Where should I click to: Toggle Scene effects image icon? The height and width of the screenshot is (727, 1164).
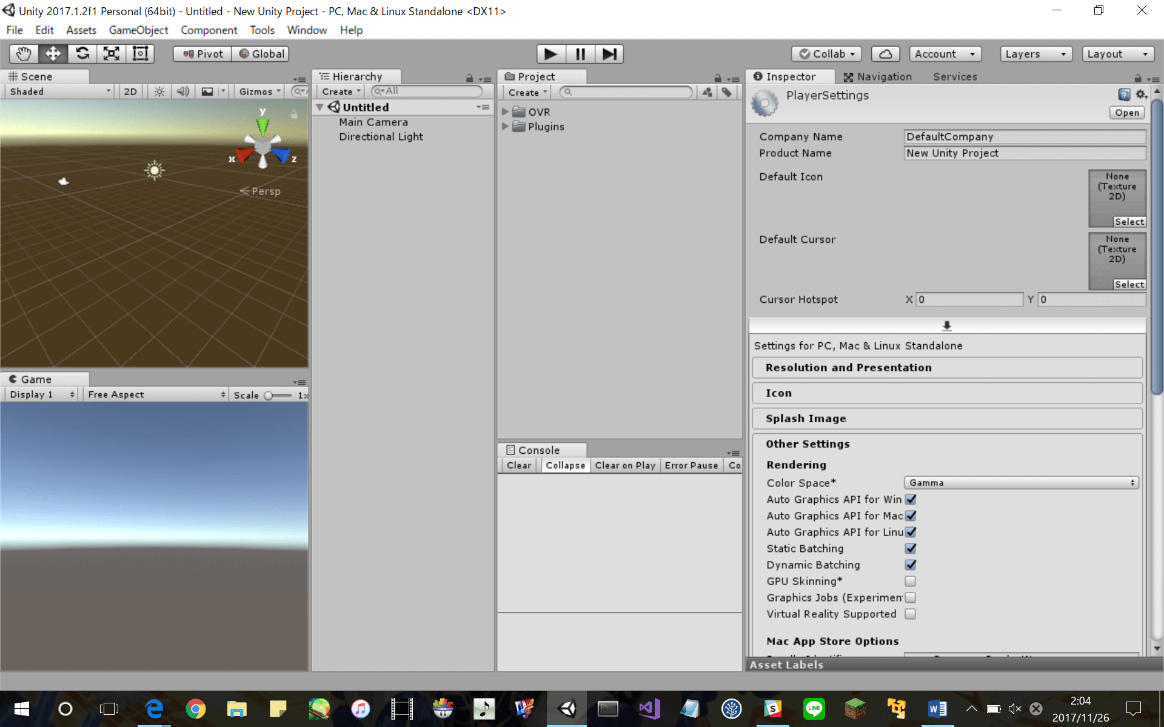pos(207,91)
